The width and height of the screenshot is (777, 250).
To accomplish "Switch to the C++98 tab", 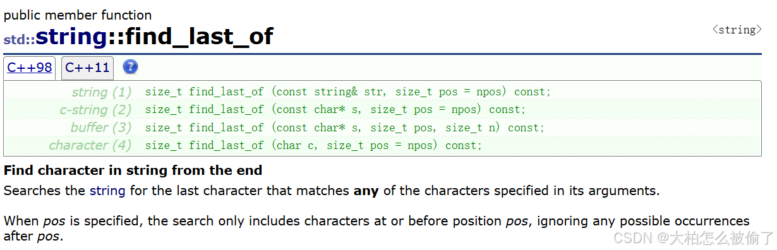I will click(30, 68).
